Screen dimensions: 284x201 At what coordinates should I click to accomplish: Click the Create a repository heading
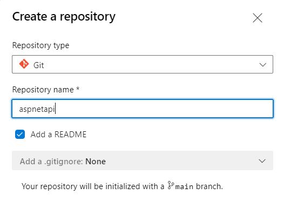pos(64,17)
